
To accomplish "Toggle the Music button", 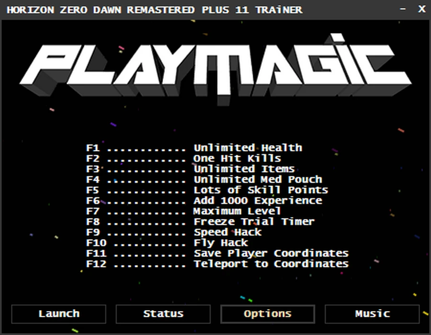I will click(x=372, y=314).
